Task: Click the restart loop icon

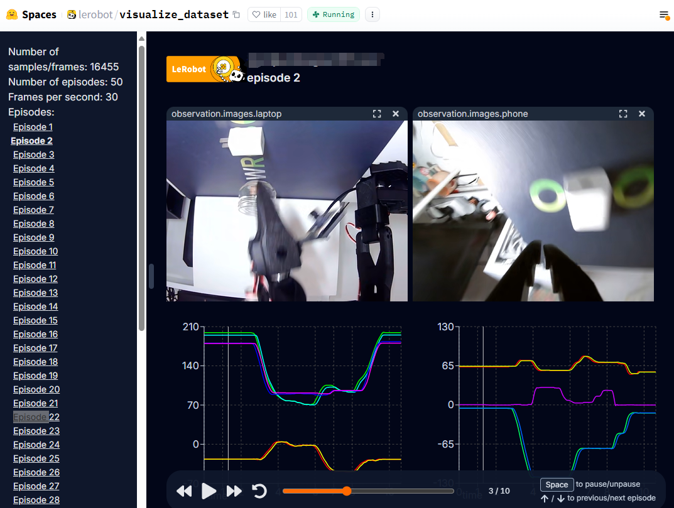Action: tap(259, 491)
